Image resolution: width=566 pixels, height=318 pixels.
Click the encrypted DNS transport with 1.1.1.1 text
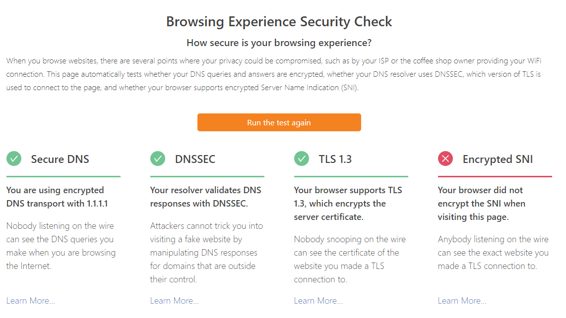click(x=57, y=197)
